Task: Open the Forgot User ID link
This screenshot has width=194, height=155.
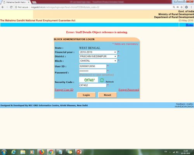Action: [64, 90]
